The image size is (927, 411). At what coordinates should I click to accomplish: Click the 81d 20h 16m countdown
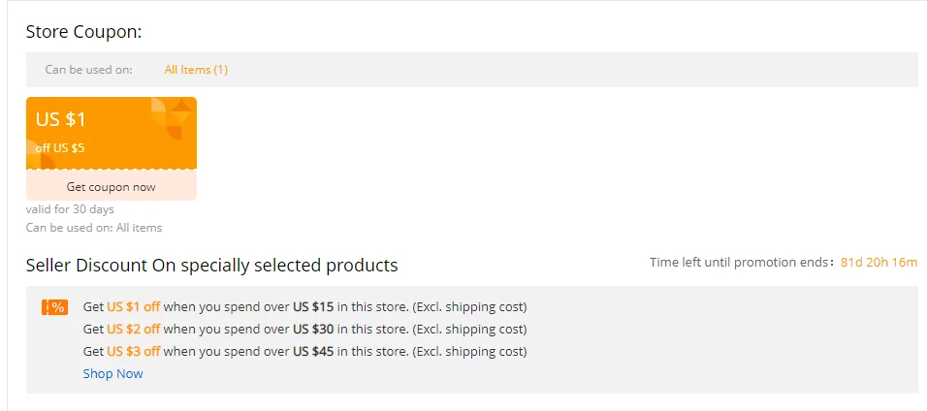tap(879, 262)
